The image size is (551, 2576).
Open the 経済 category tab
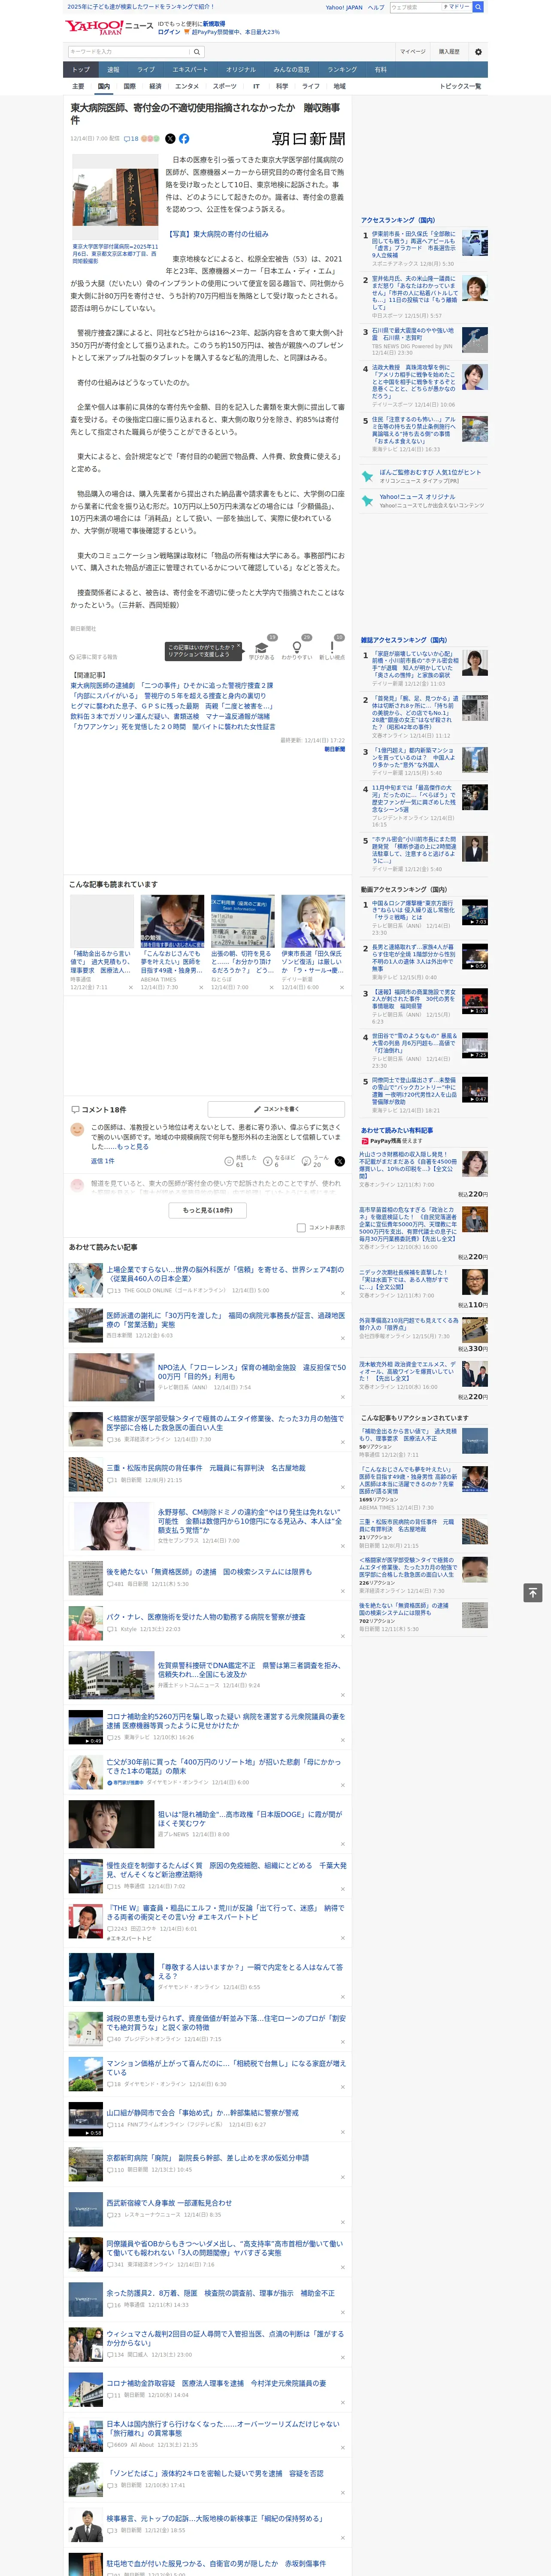[x=155, y=87]
